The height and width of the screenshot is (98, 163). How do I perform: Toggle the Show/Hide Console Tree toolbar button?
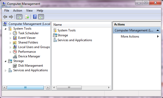pyautogui.click(x=19, y=17)
